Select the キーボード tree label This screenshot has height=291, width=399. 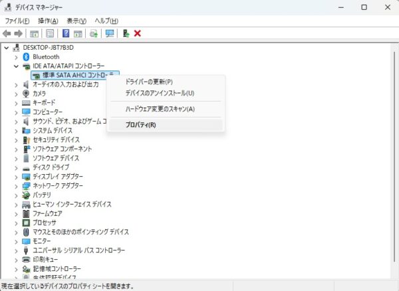click(x=44, y=103)
